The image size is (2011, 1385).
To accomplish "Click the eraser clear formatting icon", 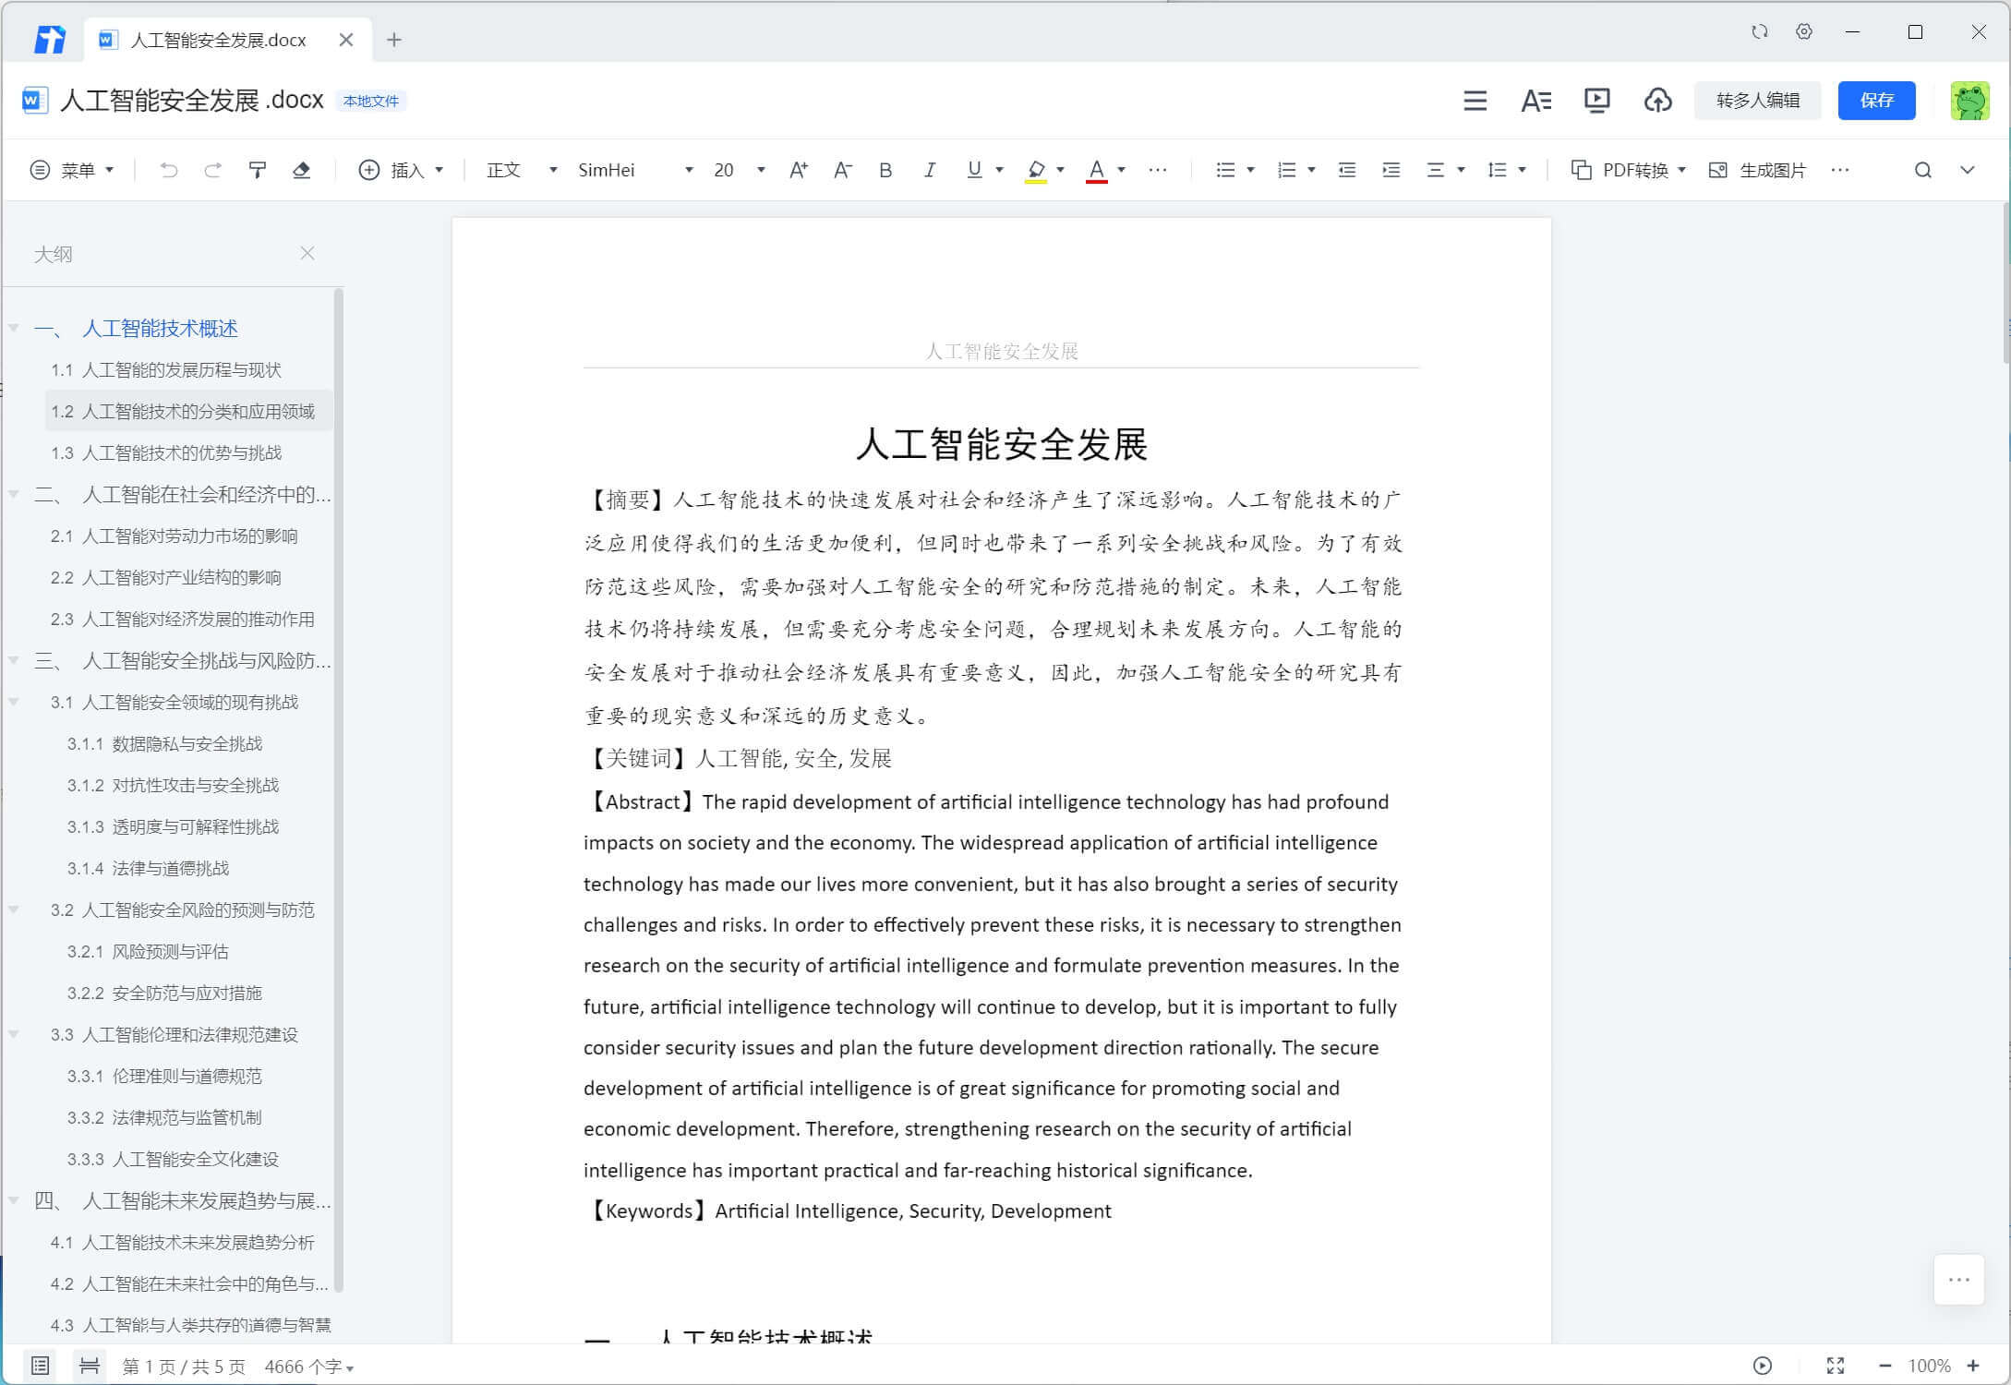I will click(x=301, y=170).
